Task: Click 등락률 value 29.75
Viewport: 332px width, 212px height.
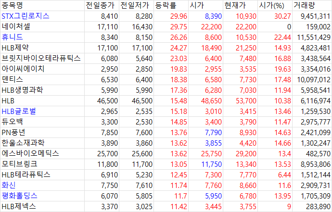Action: 179,27
